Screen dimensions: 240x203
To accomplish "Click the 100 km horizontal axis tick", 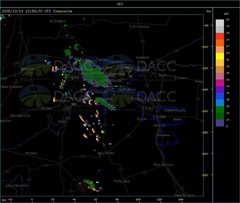I will [138, 199].
